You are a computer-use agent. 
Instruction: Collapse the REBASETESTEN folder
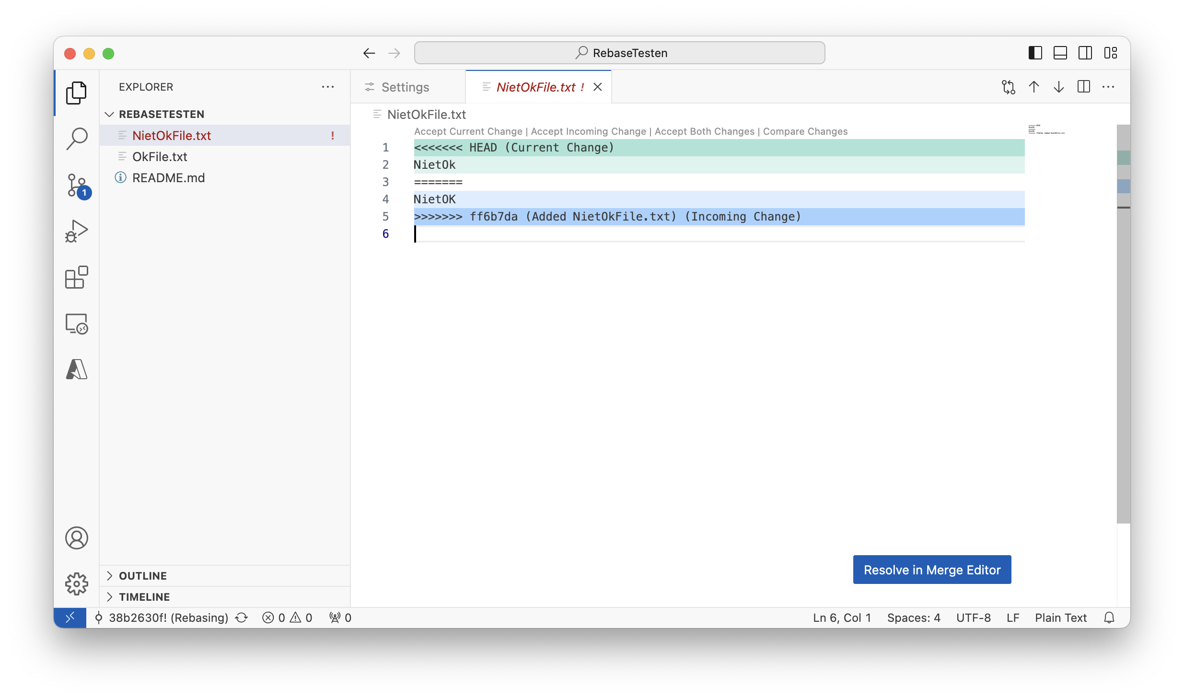pos(109,114)
